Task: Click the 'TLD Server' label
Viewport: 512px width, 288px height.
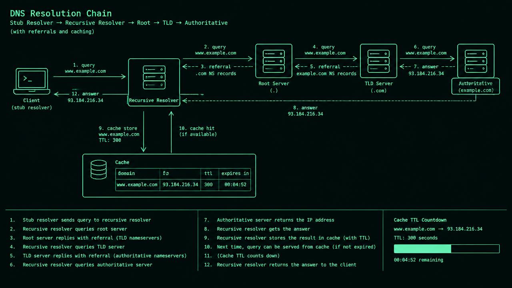Action: (379, 84)
